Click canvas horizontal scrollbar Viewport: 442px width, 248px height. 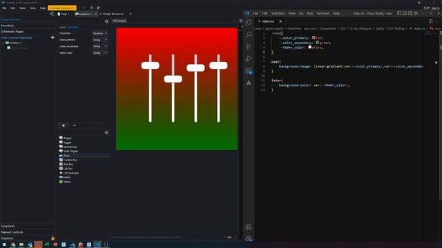tap(148, 237)
